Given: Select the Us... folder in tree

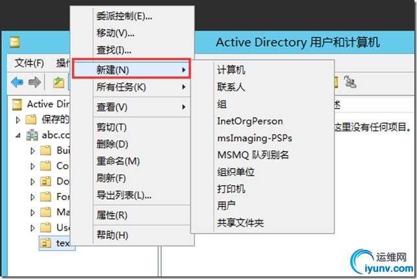Looking at the screenshot, I should 54,228.
